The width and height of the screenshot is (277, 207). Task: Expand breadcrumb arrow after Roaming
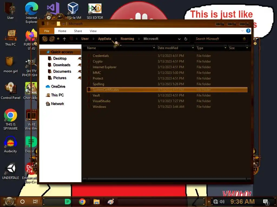(139, 39)
